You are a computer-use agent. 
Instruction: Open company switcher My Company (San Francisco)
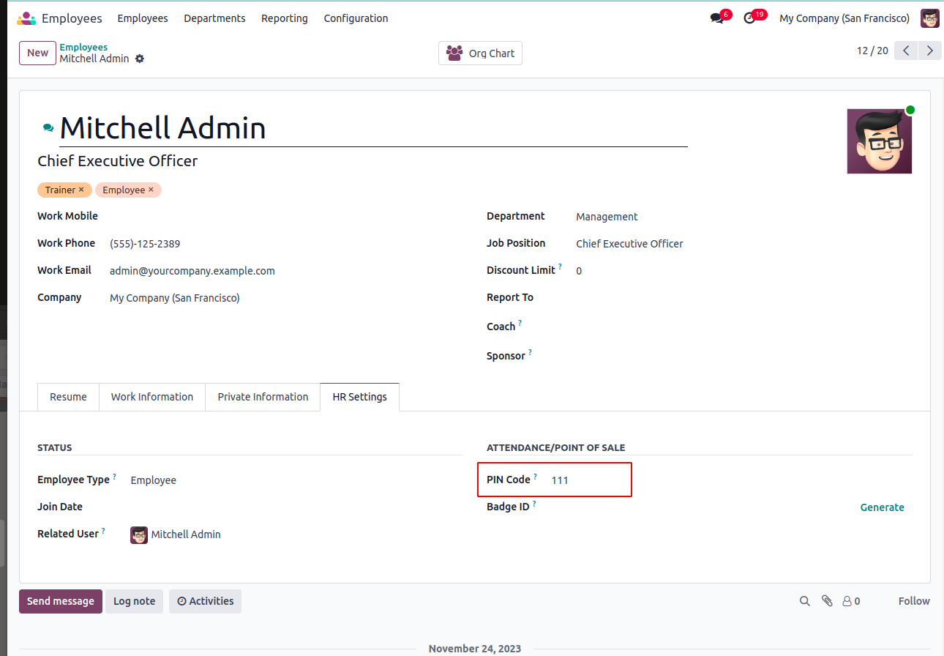(844, 18)
